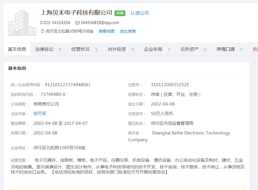Click the envelope icon beside the email
258x190 pixels.
(x=77, y=23)
